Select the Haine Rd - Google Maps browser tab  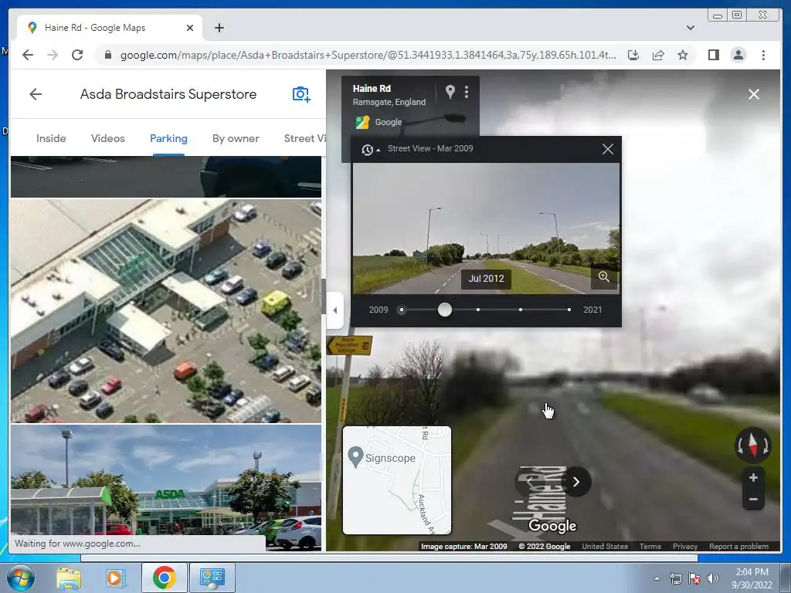(110, 28)
